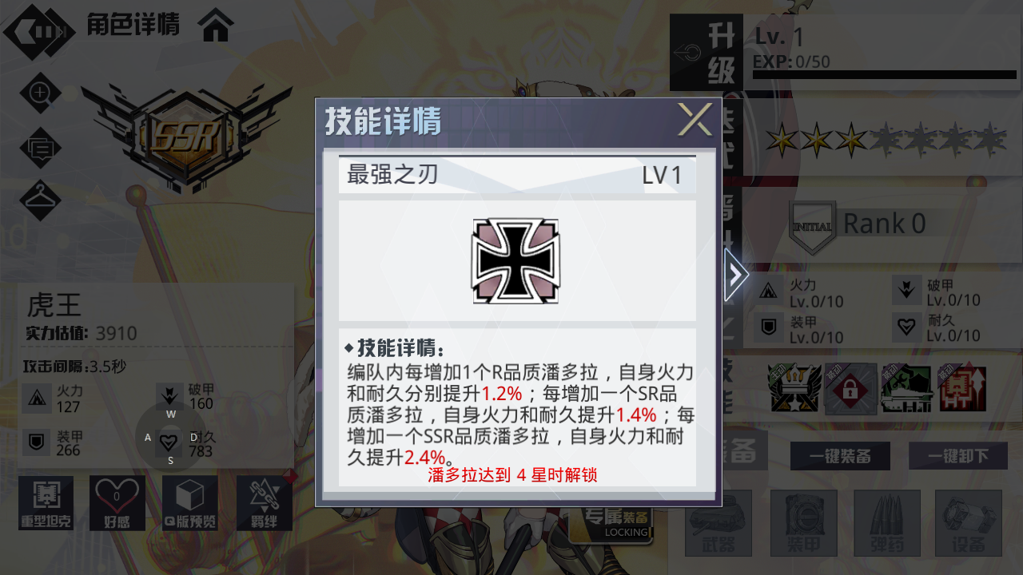Select the Iron Cross skill icon in popup
1023x575 pixels.
pyautogui.click(x=516, y=261)
